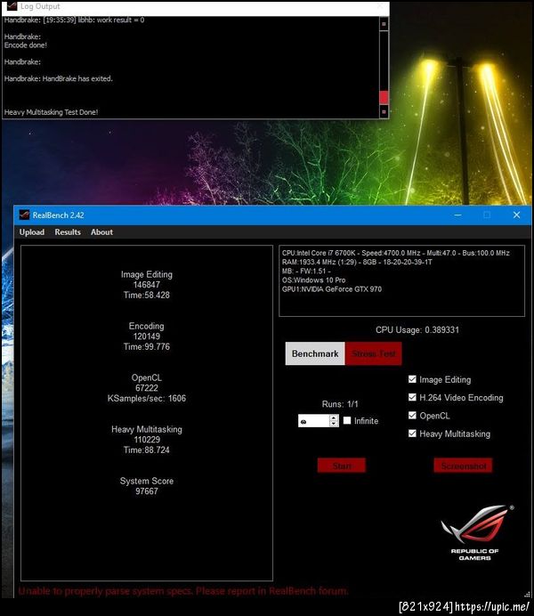Viewport: 534px width, 616px height.
Task: Click the CPU Intel Core i7 6700K spec line
Action: [x=396, y=253]
